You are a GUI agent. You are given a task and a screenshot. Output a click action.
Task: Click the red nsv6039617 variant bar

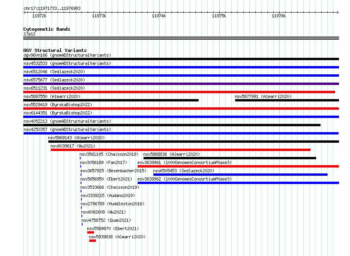(181, 150)
